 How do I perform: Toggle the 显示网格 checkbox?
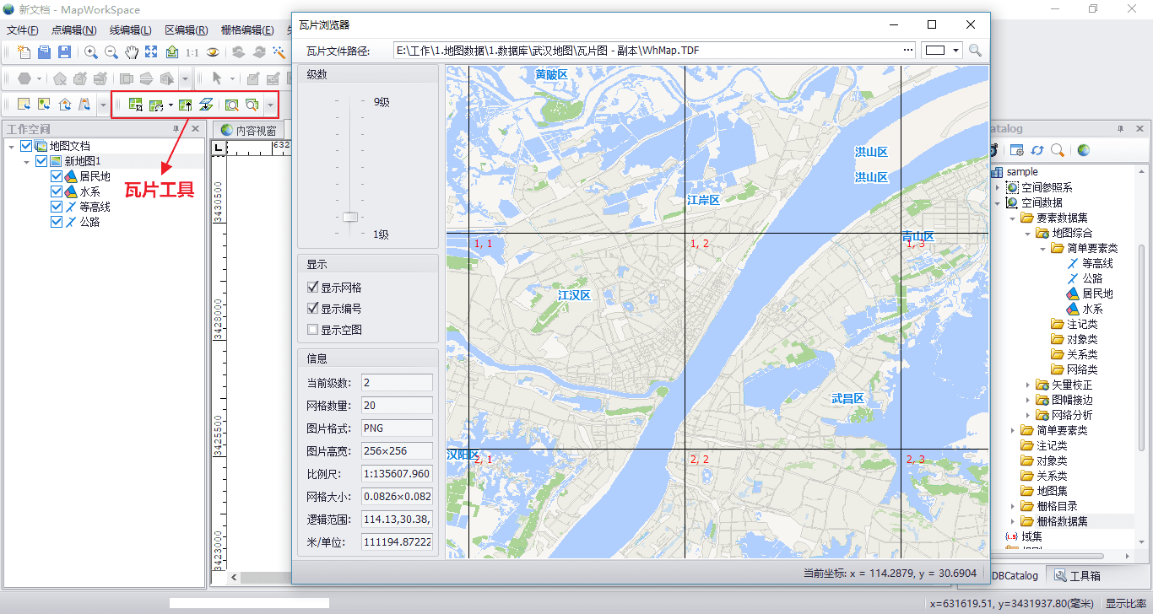[313, 288]
